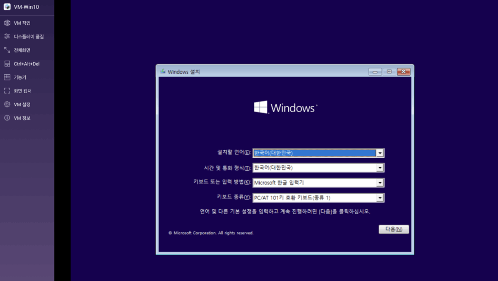498x281 pixels.
Task: Click the 디스플레이 품질 sliders icon
Action: (x=7, y=36)
